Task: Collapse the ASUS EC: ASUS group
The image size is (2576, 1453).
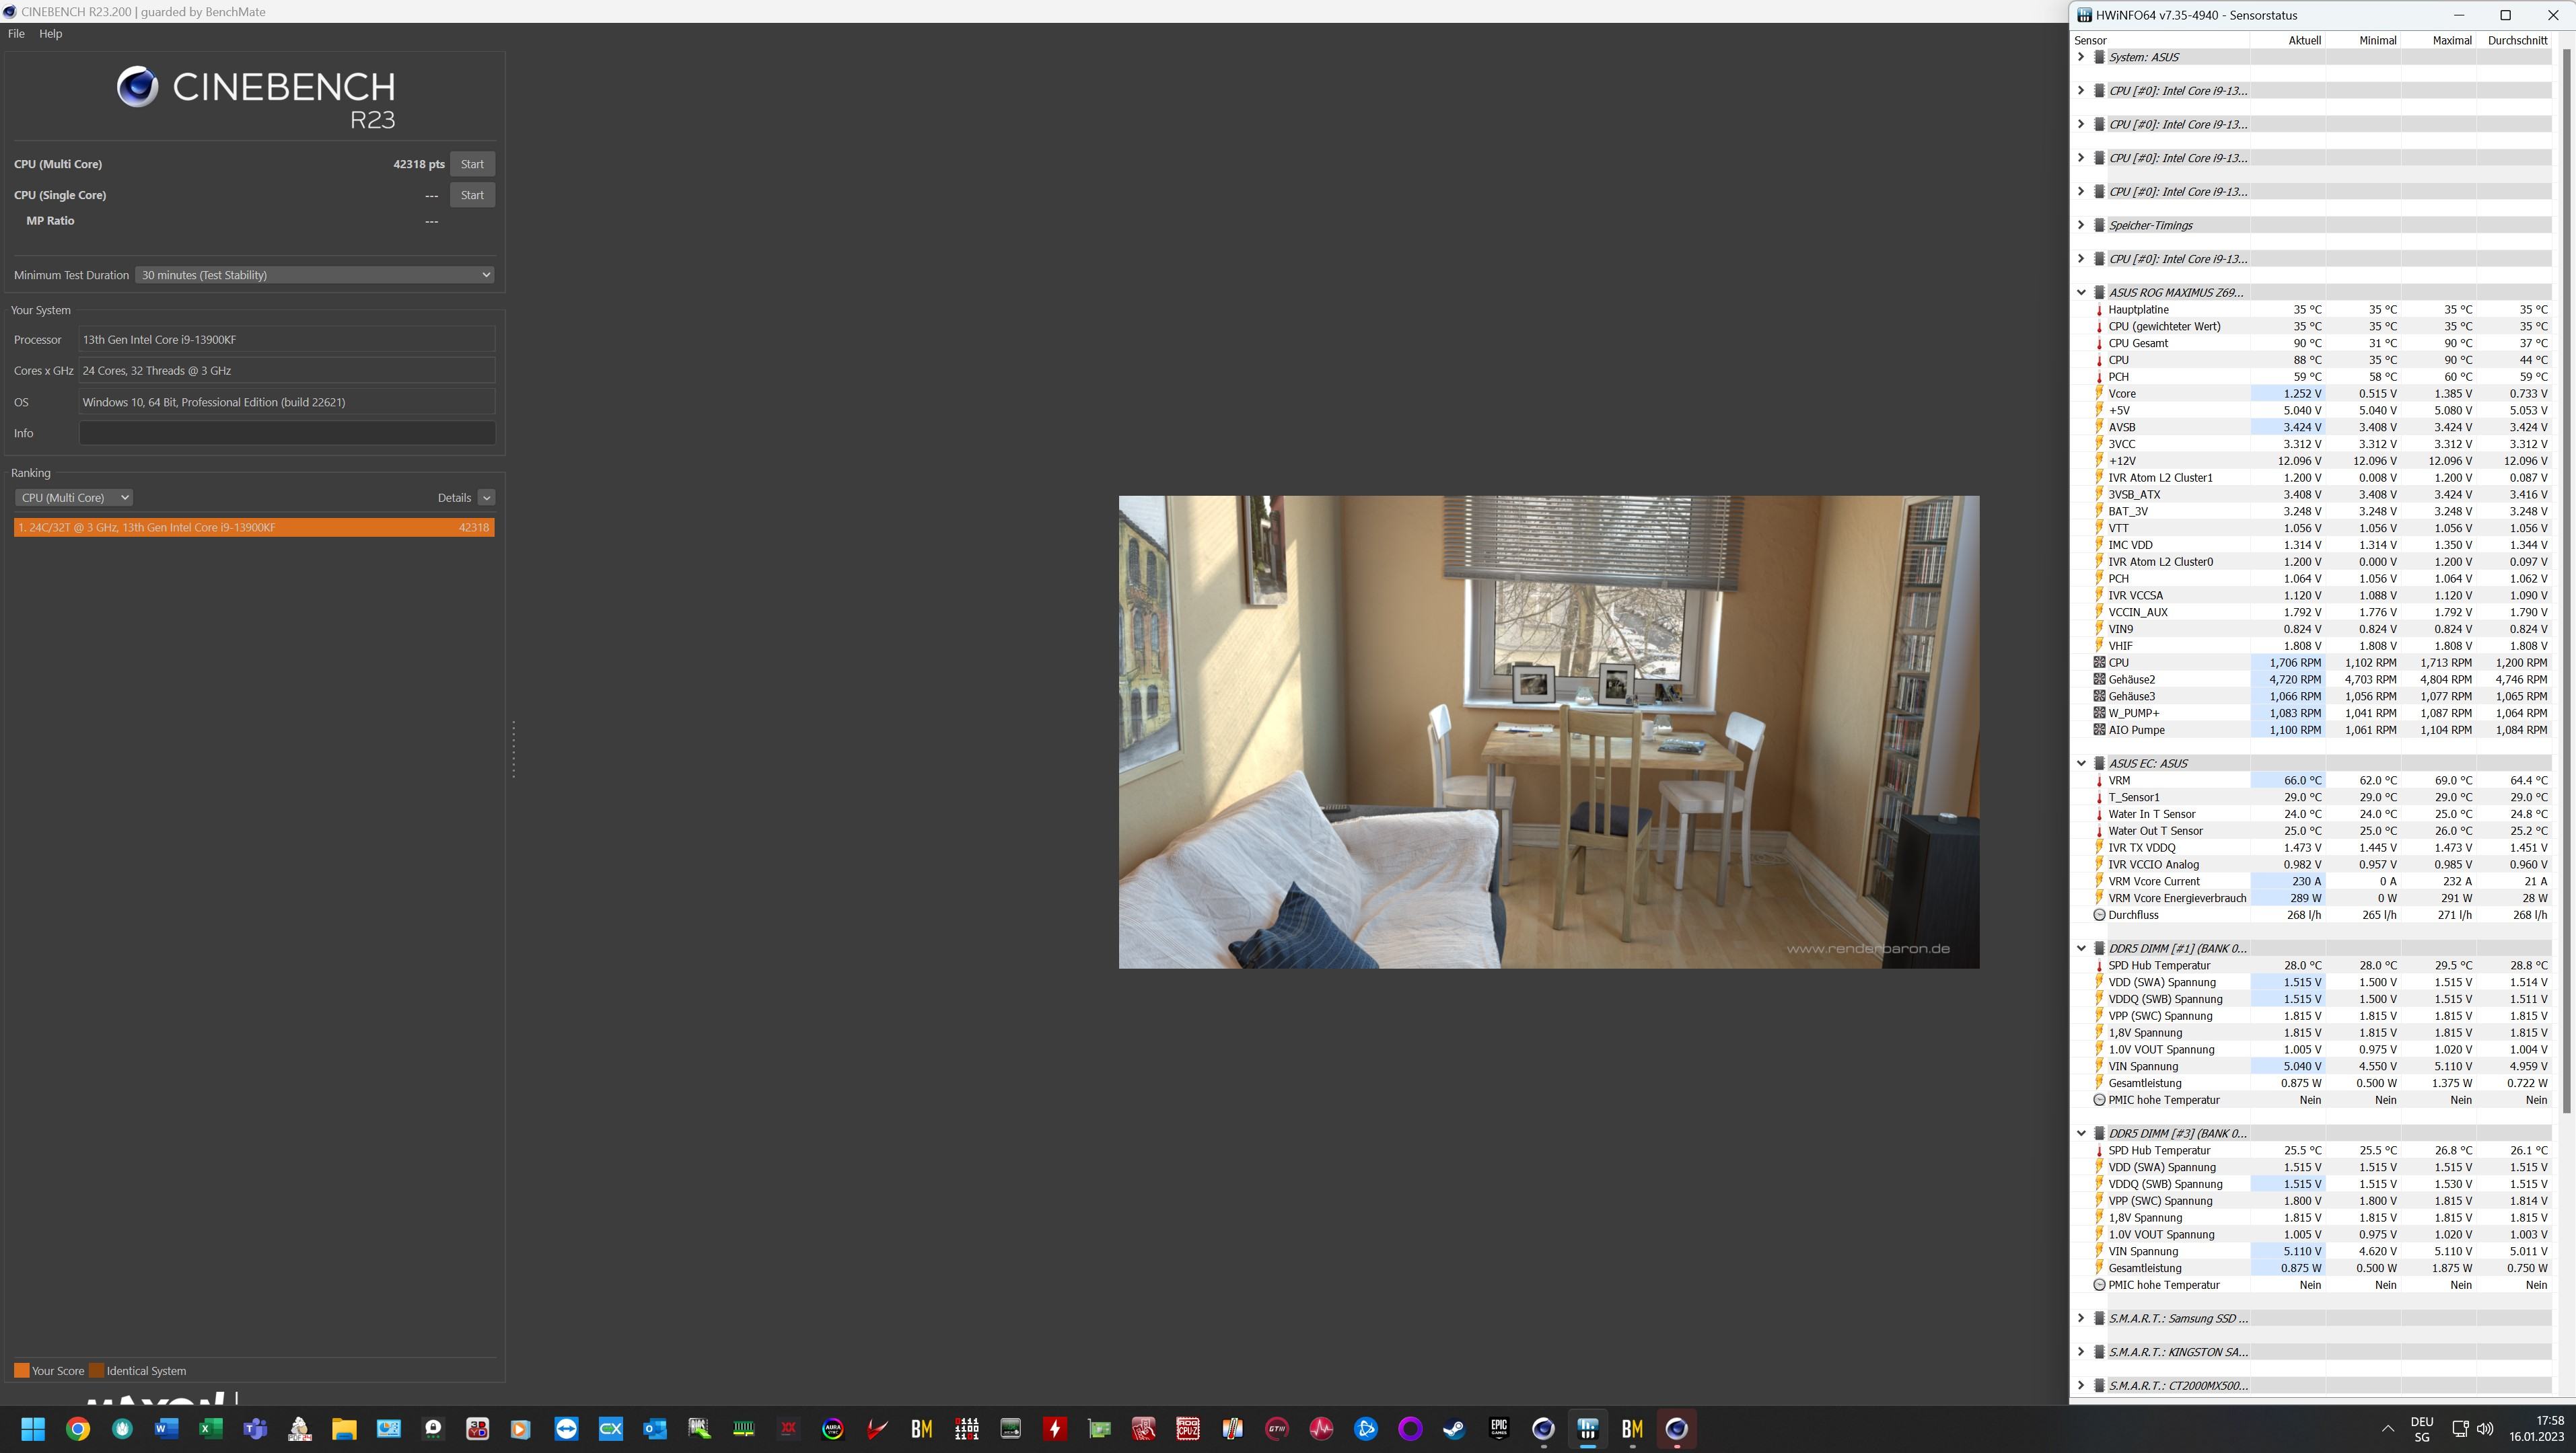Action: [x=2081, y=763]
